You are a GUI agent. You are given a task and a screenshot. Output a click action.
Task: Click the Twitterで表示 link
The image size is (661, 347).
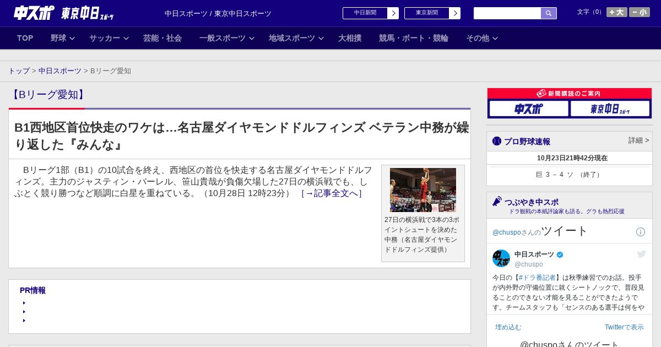(x=624, y=327)
